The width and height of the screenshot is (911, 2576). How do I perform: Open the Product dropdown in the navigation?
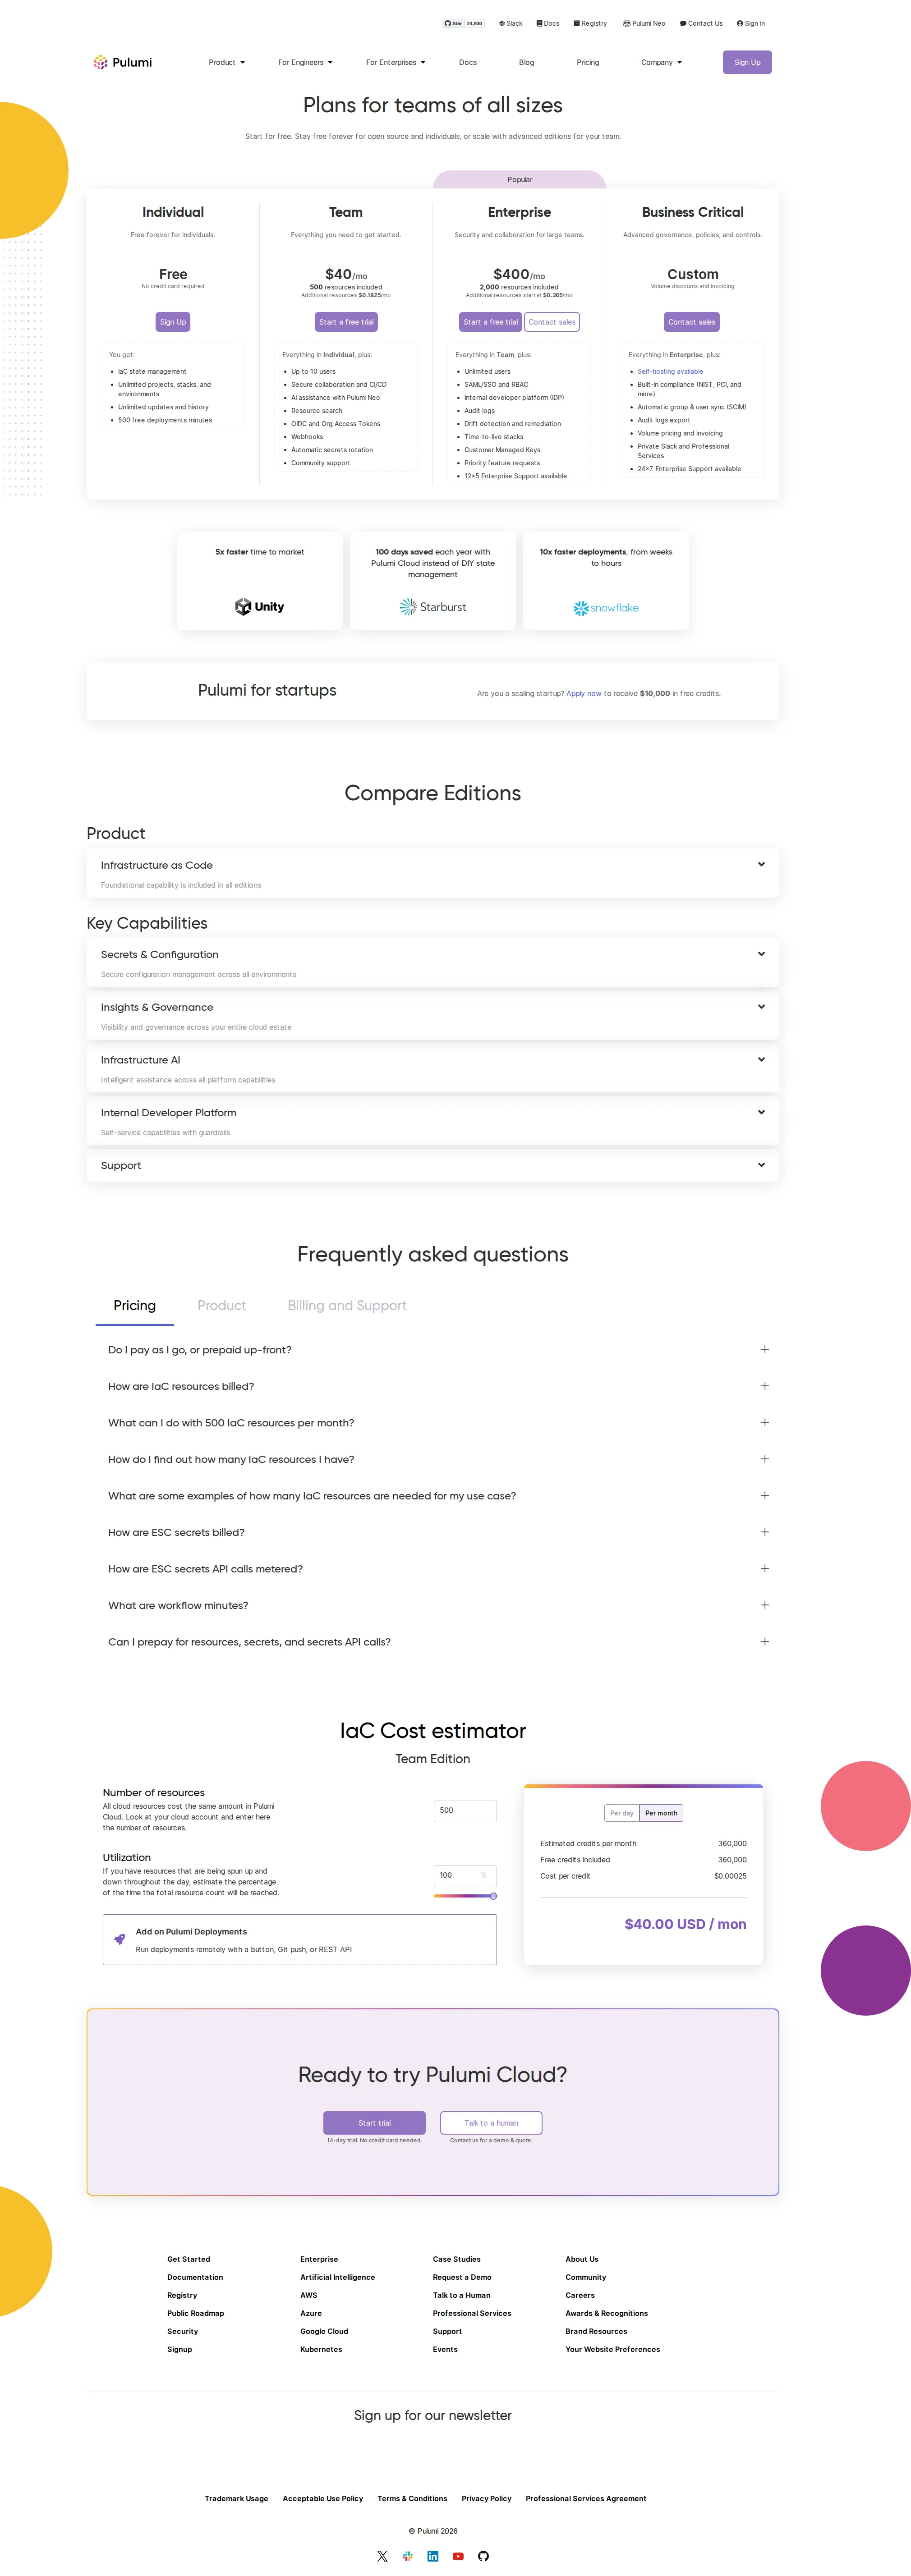click(x=226, y=62)
